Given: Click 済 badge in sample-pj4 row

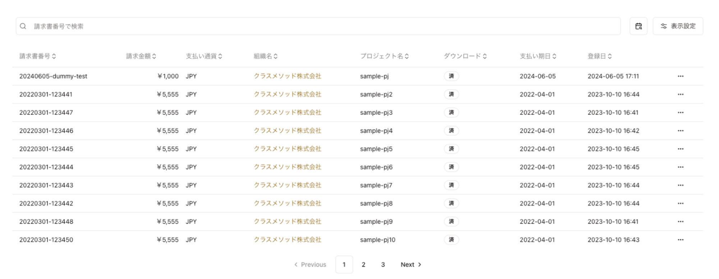Looking at the screenshot, I should coord(451,131).
